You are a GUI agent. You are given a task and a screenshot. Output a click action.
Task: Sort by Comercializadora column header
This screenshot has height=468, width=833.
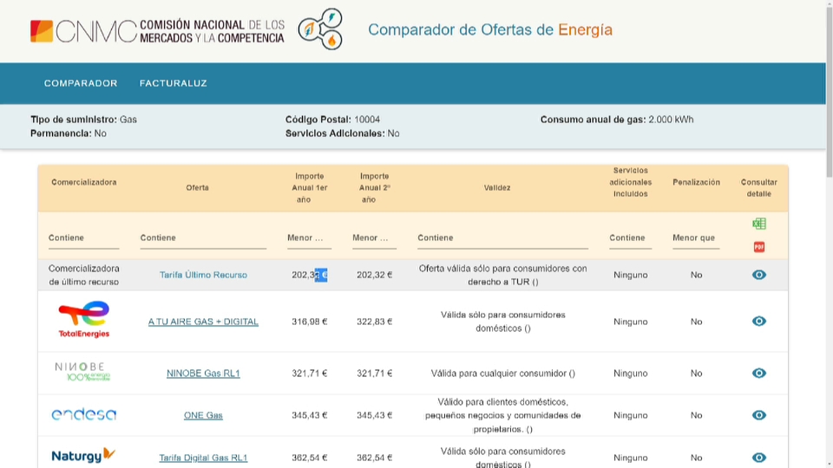pos(84,182)
